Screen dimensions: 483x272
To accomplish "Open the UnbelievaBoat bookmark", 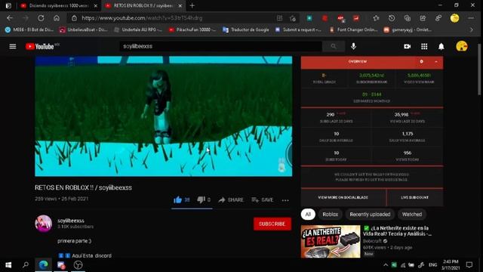I will pos(83,29).
